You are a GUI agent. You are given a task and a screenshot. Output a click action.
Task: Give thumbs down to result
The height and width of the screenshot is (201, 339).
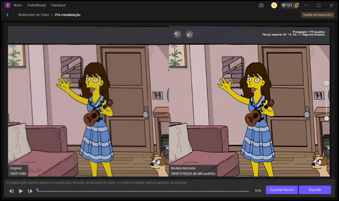tap(177, 34)
